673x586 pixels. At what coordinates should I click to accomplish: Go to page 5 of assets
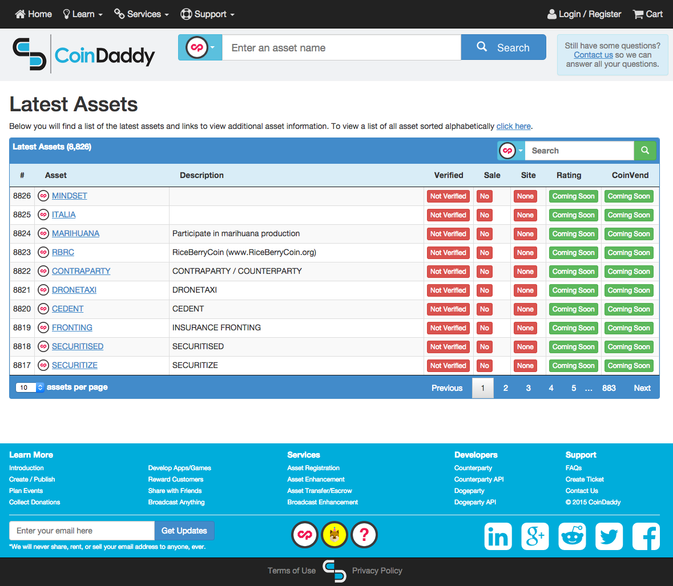tap(574, 388)
